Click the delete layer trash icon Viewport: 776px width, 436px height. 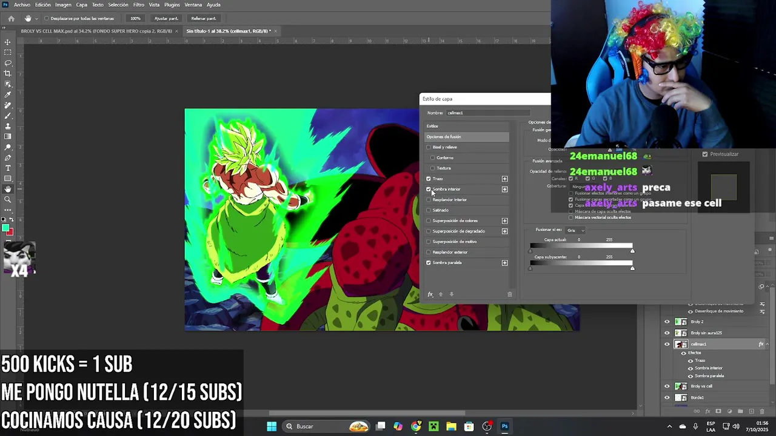pyautogui.click(x=762, y=411)
